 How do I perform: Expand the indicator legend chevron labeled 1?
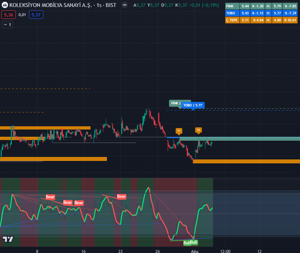pos(7,25)
